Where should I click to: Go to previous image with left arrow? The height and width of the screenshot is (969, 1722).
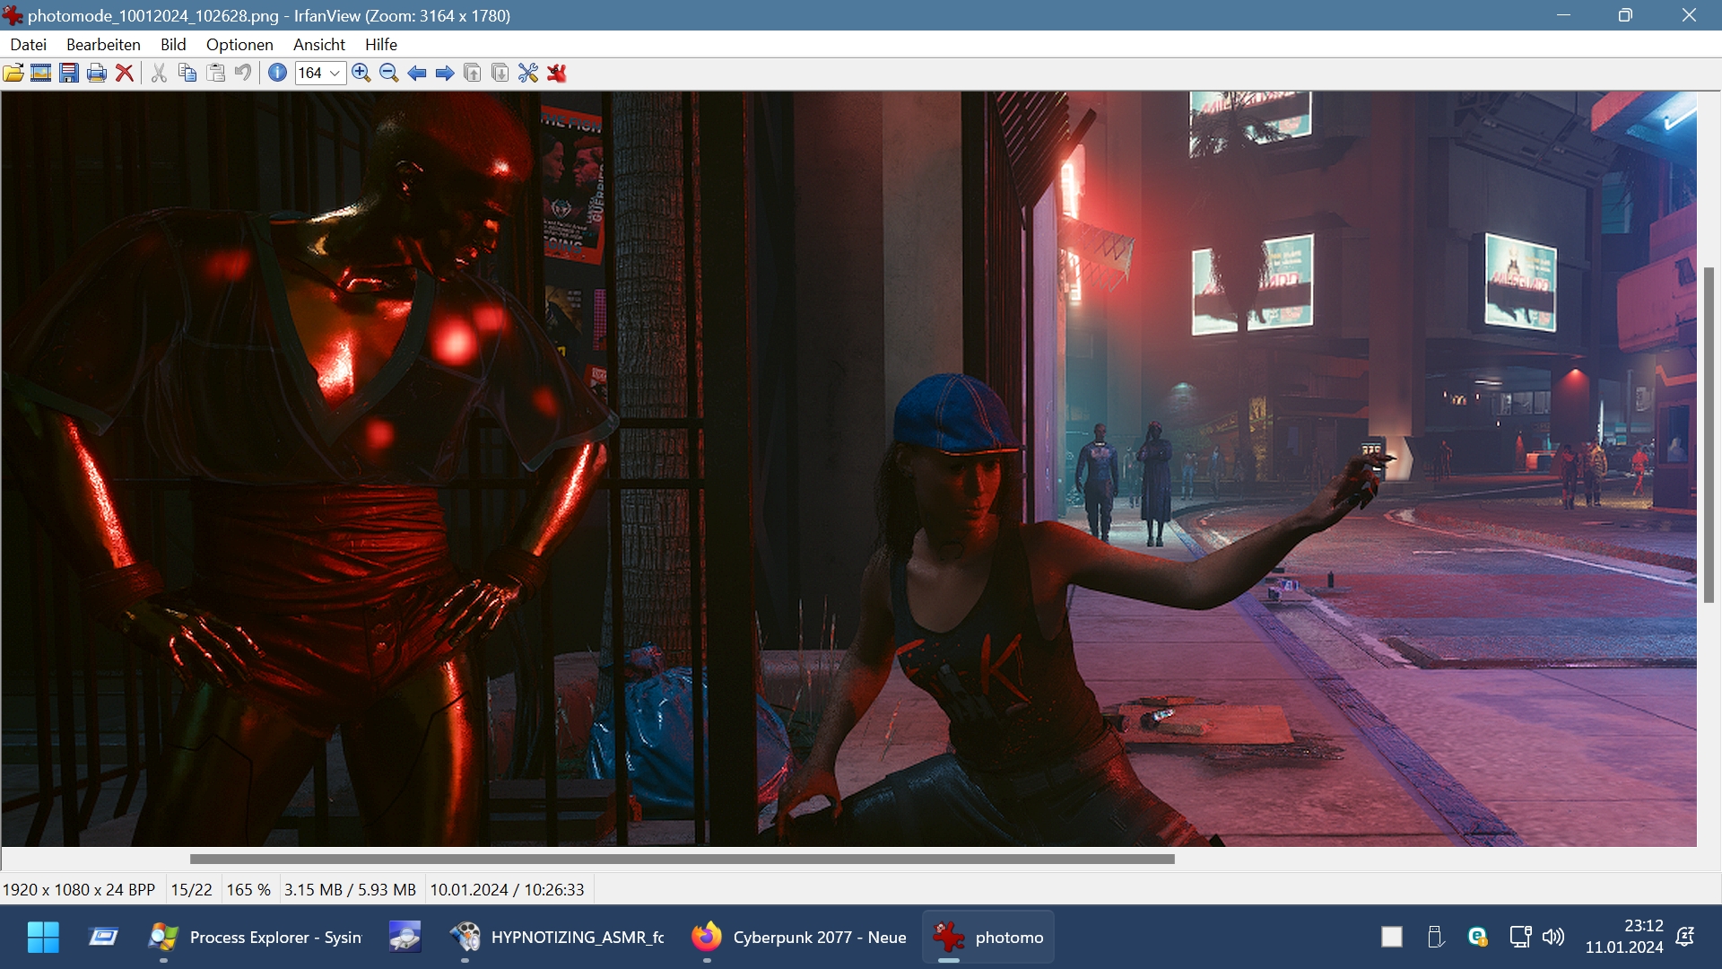[417, 73]
